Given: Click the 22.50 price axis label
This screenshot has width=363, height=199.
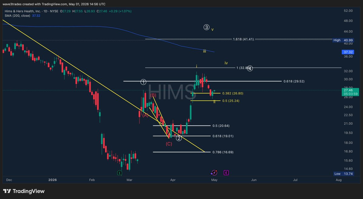Looking at the screenshot, I should pyautogui.click(x=348, y=115).
